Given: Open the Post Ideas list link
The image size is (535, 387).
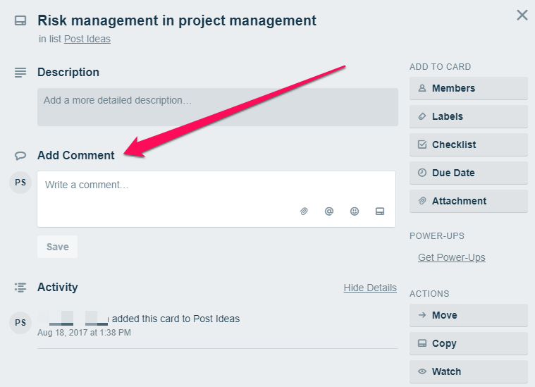Looking at the screenshot, I should pyautogui.click(x=87, y=39).
